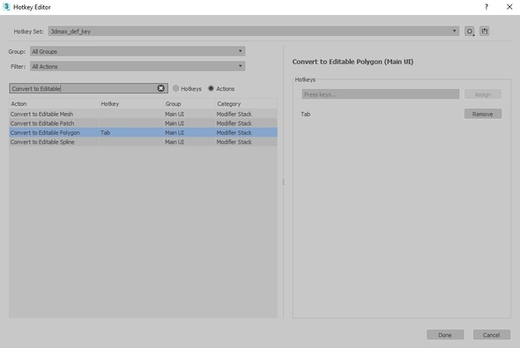
Task: Click the Done button
Action: 445,335
